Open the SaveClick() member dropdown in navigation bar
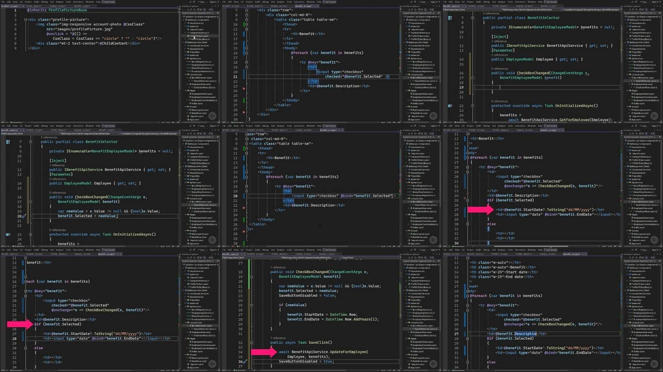Image resolution: width=663 pixels, height=372 pixels. [x=370, y=258]
